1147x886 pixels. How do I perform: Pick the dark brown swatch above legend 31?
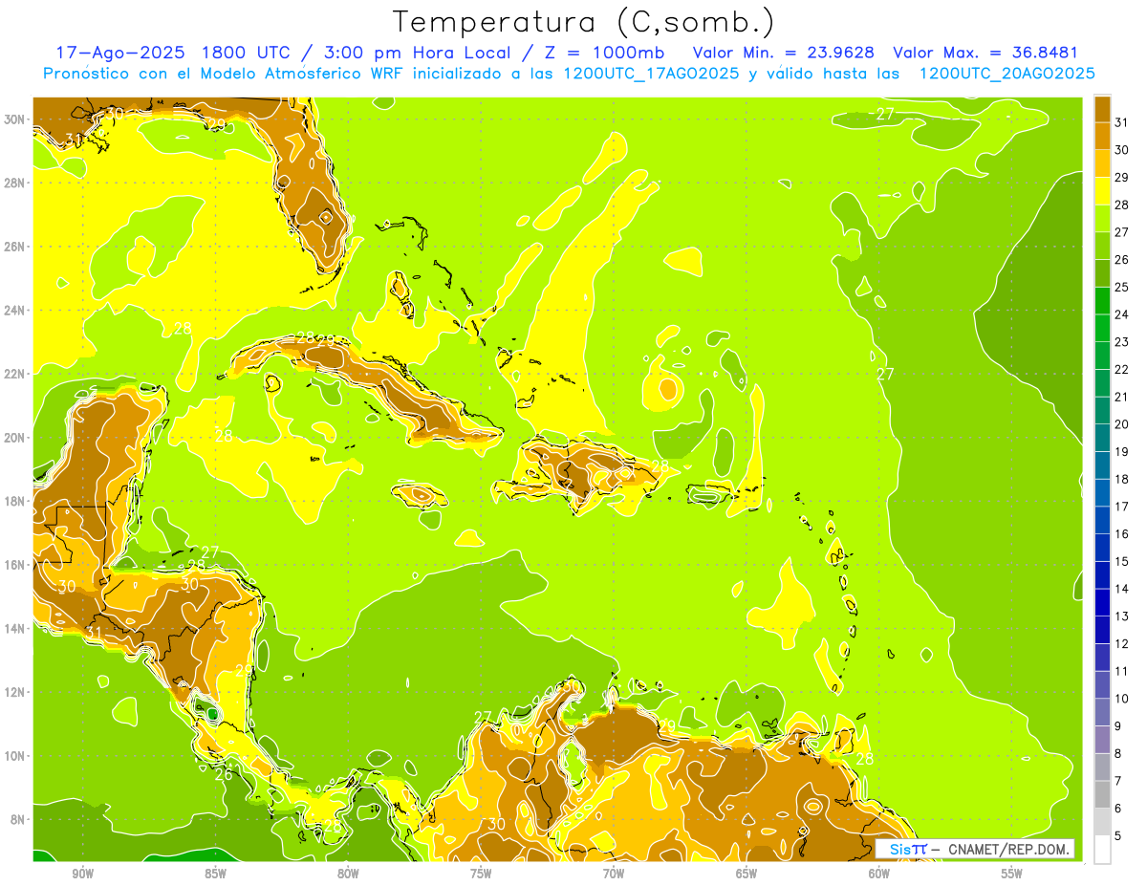(x=1102, y=108)
